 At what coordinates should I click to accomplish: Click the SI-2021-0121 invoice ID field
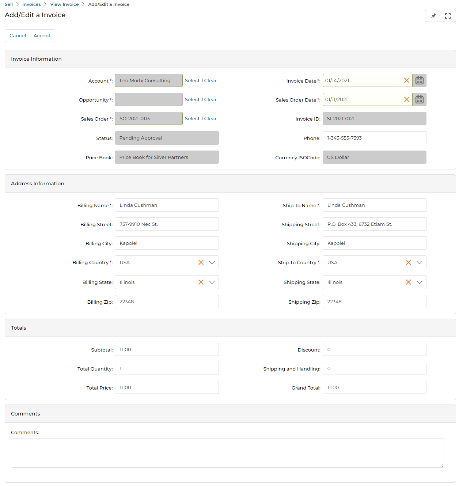click(374, 118)
